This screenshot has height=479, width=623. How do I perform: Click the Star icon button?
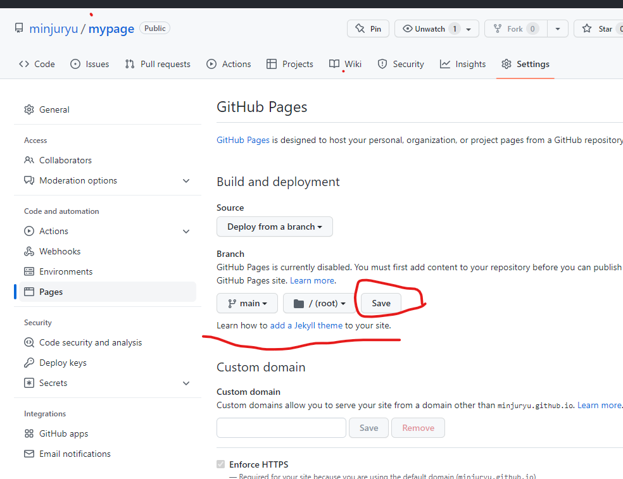tap(587, 28)
